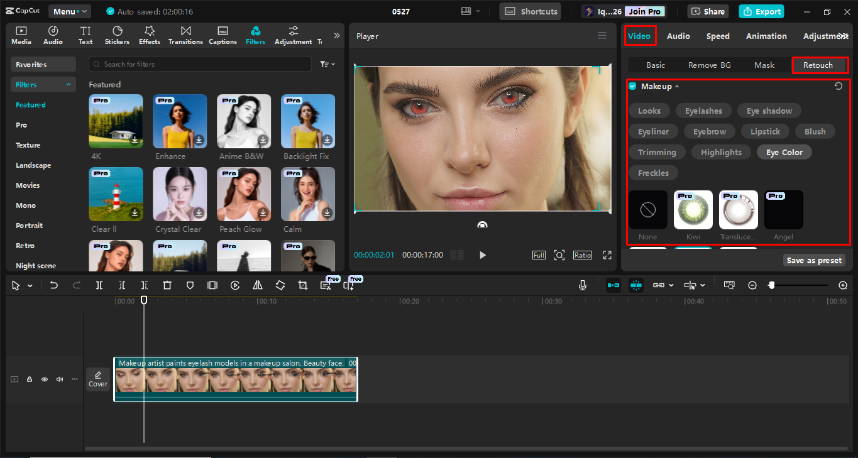Screen dimensions: 858x458
Task: Lock the video track
Action: tap(30, 379)
